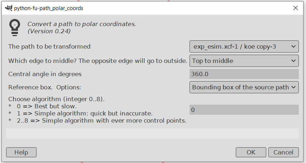The width and height of the screenshot is (306, 163).
Task: Open the path to be transformed dropdown
Action: click(244, 46)
